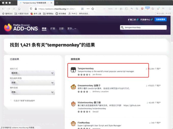Viewport: 173px width, 129px height.
Task: Open the Tampermonkey add-on icon
Action: pyautogui.click(x=73, y=70)
